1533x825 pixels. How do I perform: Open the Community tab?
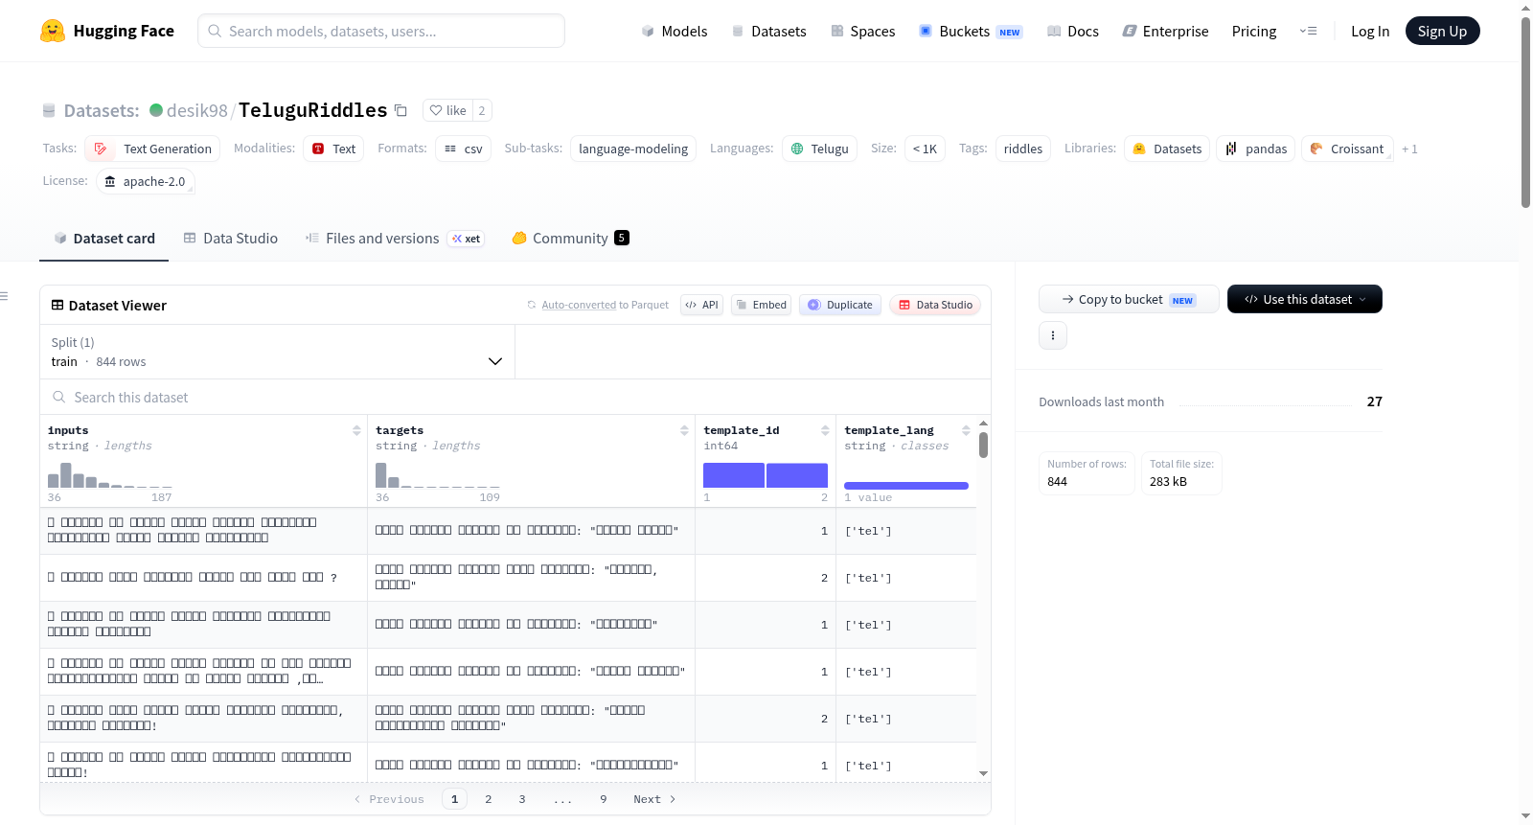pyautogui.click(x=570, y=239)
